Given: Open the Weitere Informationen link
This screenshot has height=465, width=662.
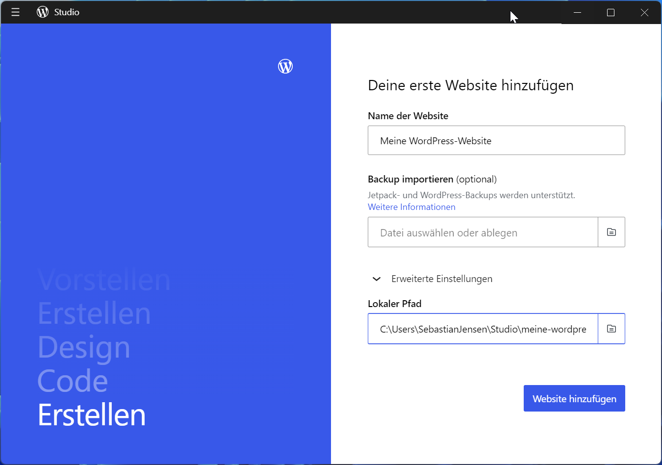Looking at the screenshot, I should 411,207.
